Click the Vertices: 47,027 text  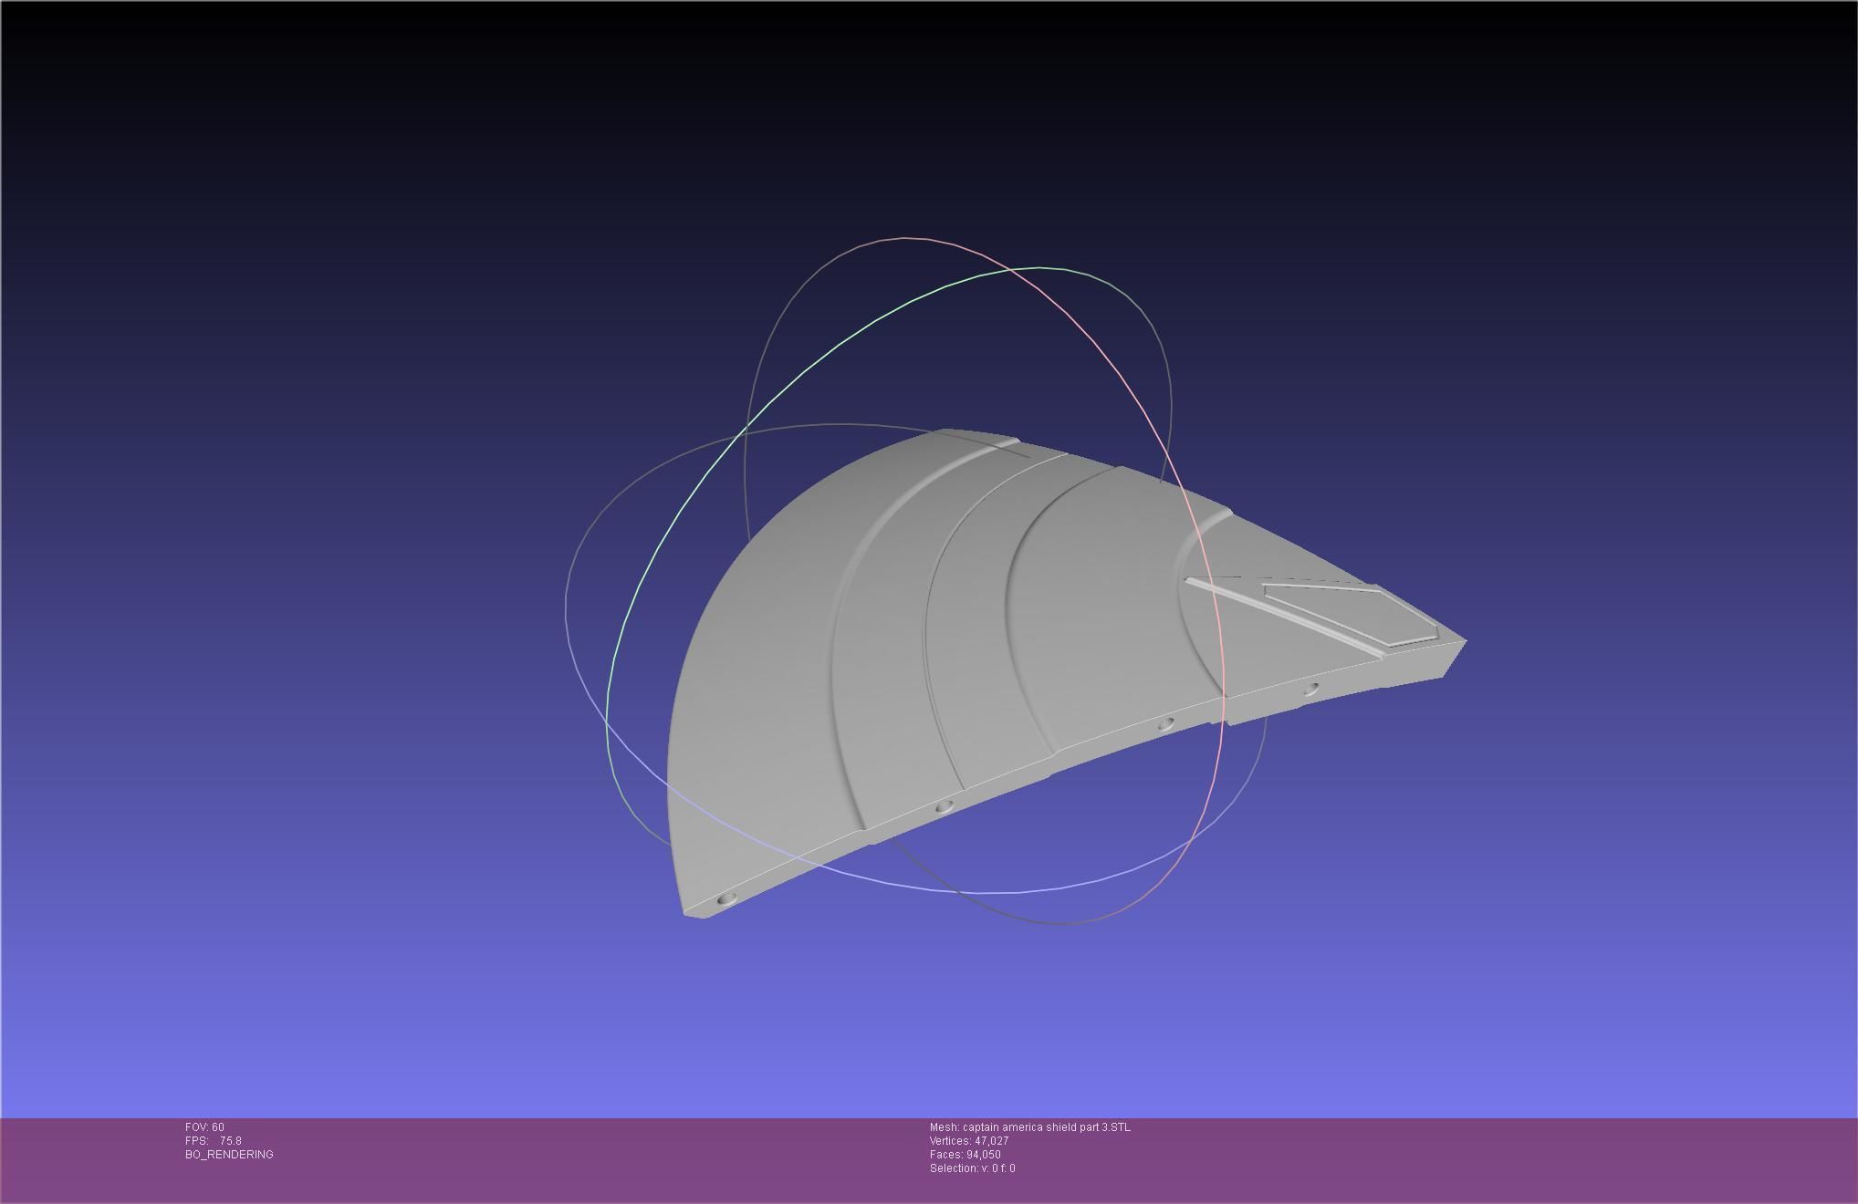969,1141
